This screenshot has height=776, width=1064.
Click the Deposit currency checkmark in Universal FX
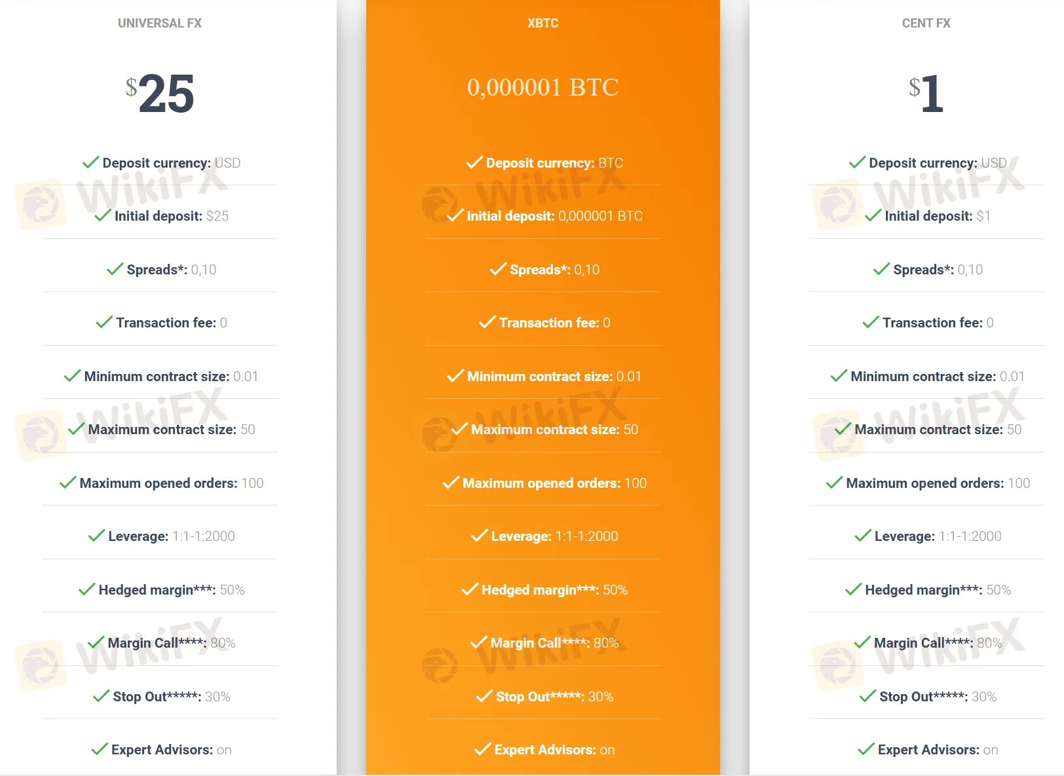(91, 162)
